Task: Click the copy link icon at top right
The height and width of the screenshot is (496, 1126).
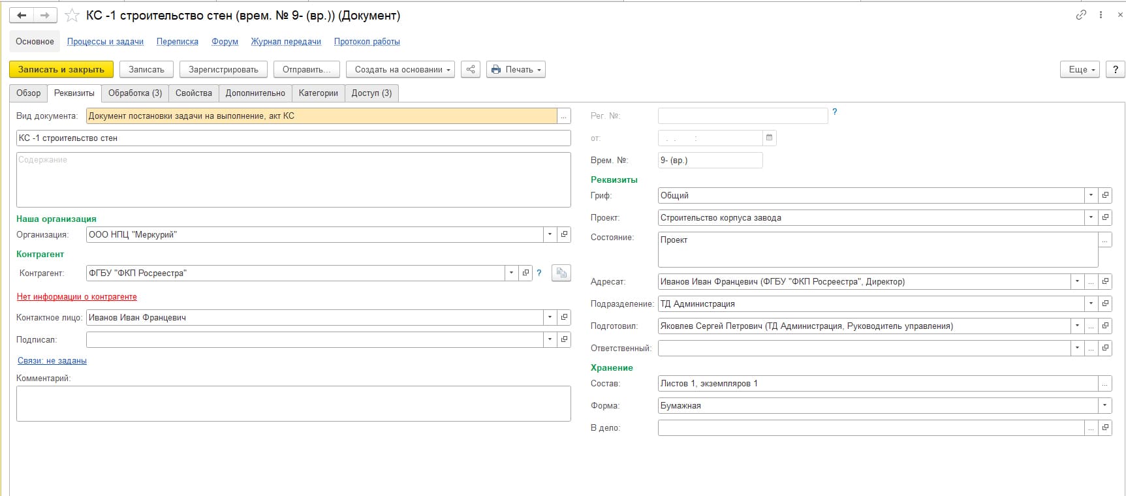Action: point(1081,15)
